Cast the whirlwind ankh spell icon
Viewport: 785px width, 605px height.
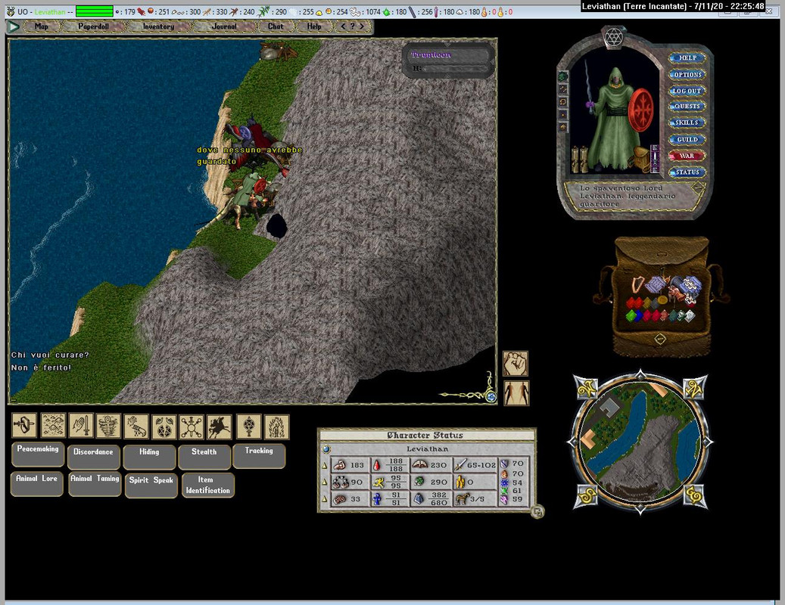tap(108, 426)
